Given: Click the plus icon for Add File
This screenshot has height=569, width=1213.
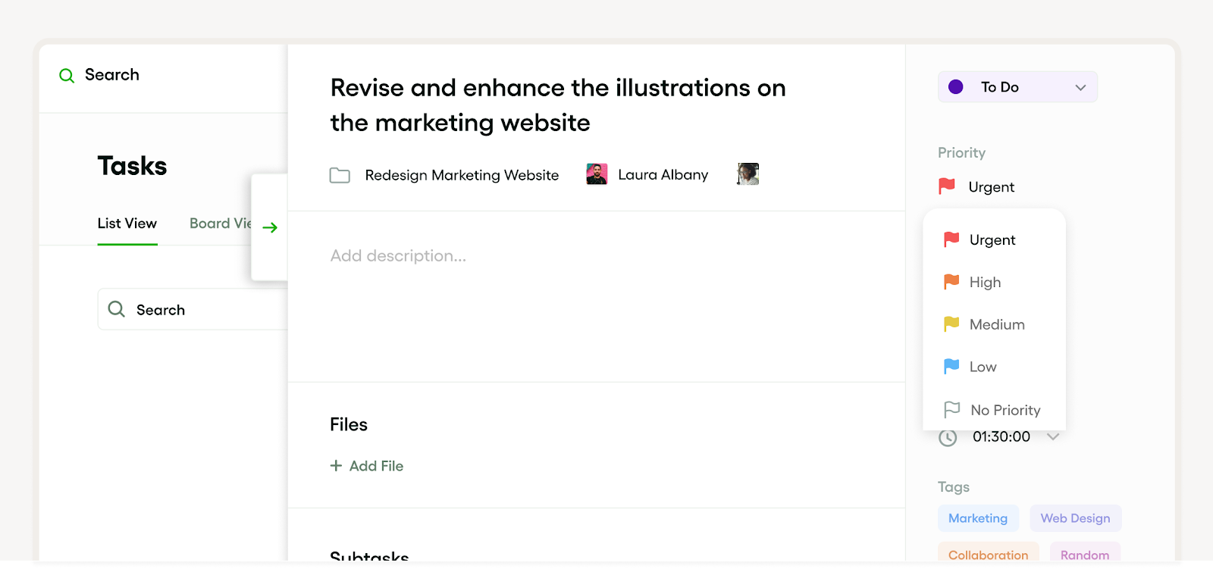Looking at the screenshot, I should pyautogui.click(x=336, y=465).
